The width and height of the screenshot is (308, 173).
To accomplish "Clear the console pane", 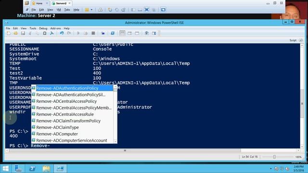I will tap(52, 33).
